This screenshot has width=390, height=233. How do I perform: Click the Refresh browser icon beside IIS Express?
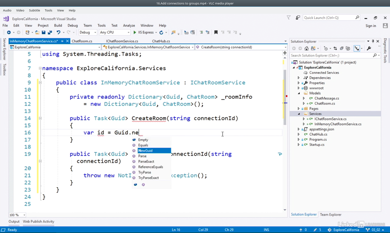161,33
